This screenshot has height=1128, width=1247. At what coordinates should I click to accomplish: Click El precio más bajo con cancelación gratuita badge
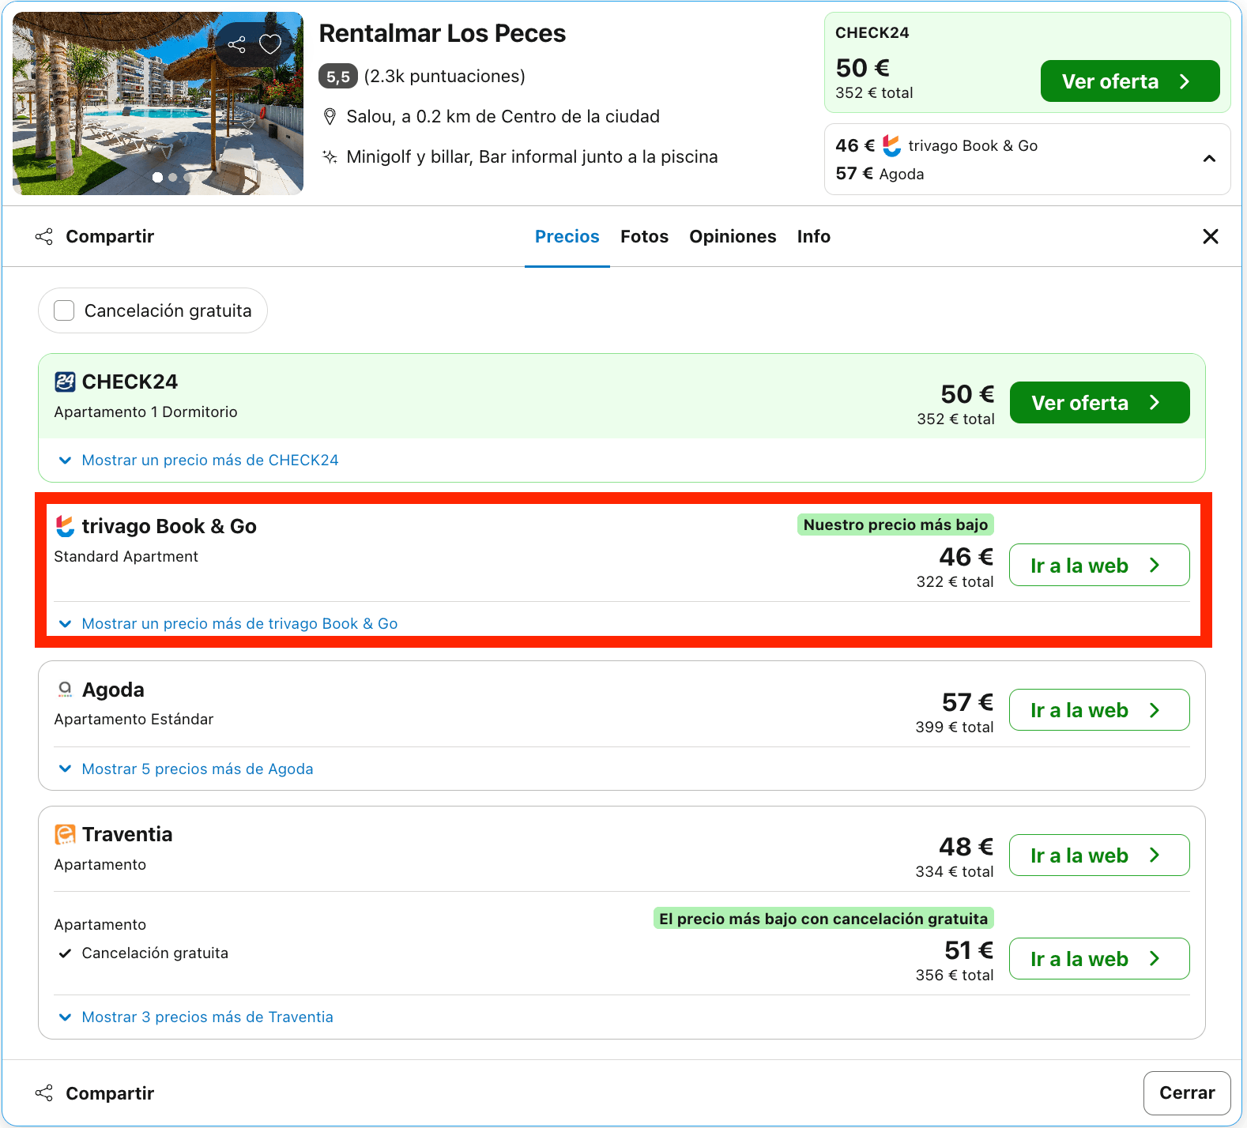coord(823,919)
